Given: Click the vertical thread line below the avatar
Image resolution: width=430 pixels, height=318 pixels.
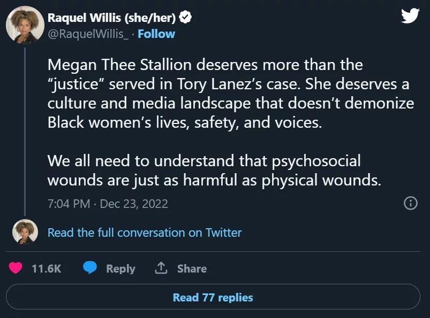Looking at the screenshot, I should coord(25,128).
